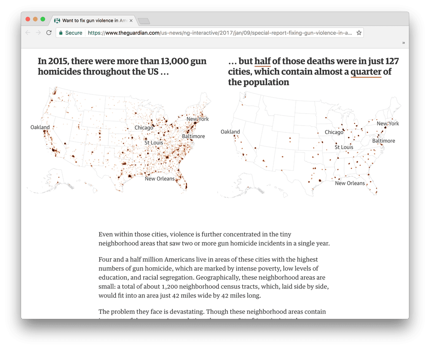This screenshot has width=430, height=349.
Task: Click the 'Oakland' label on the right map
Action: (230, 132)
